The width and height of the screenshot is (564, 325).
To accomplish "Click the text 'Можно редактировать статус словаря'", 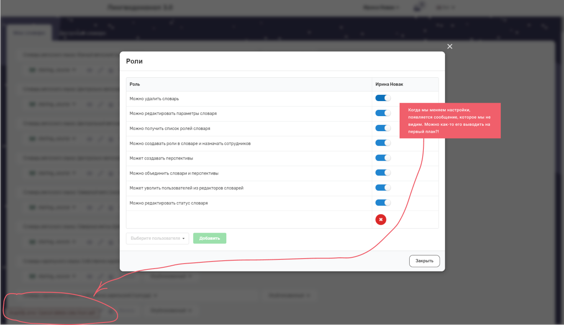I will tap(169, 203).
